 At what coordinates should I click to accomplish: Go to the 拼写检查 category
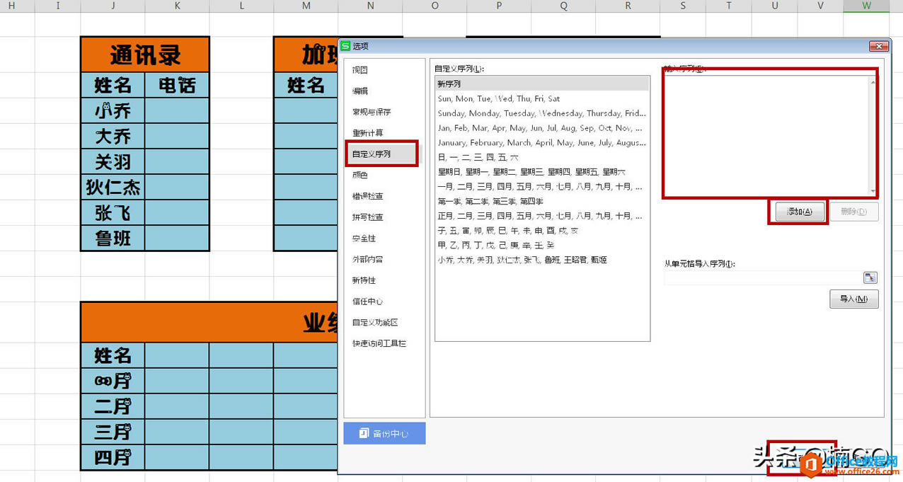[368, 217]
